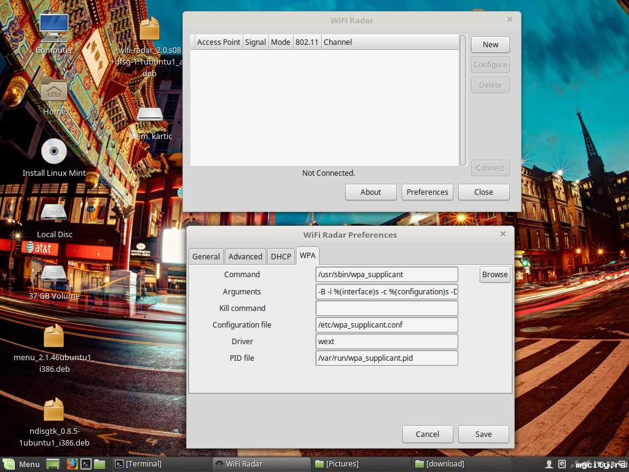The height and width of the screenshot is (472, 629).
Task: Click the show desktop panel icon
Action: point(53,464)
